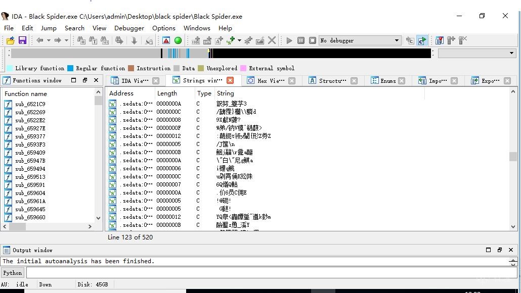Click the Open file toolbar icon

coord(10,40)
